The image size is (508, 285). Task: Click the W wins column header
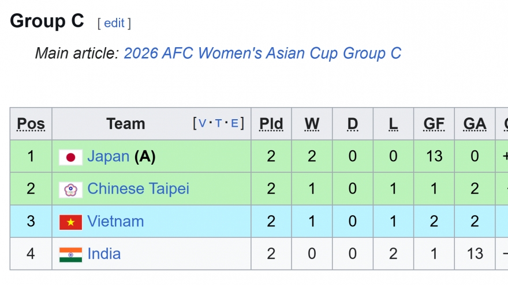pos(312,124)
